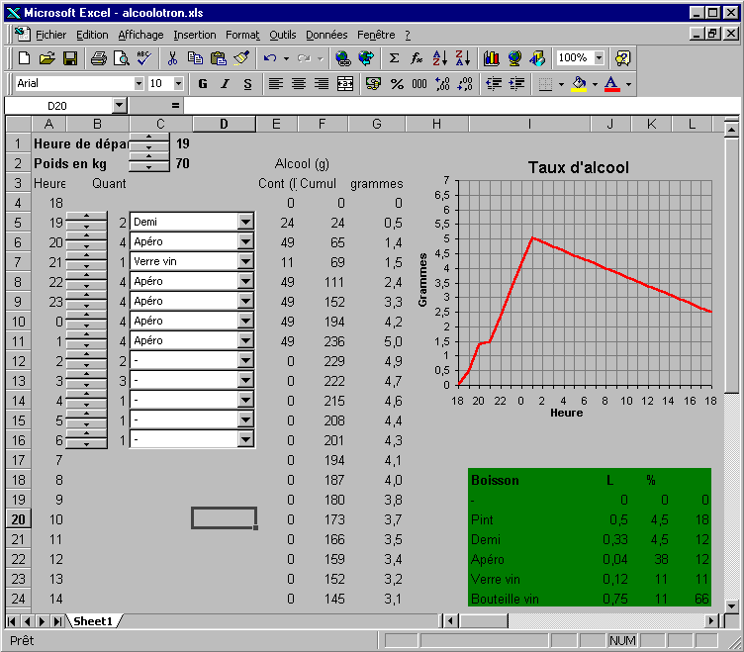Save the workbook with the floppy disk icon
Viewport: 744px width, 652px height.
pos(70,58)
